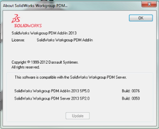
Task: Click the © symbol in the copyright line
Action: [29, 62]
